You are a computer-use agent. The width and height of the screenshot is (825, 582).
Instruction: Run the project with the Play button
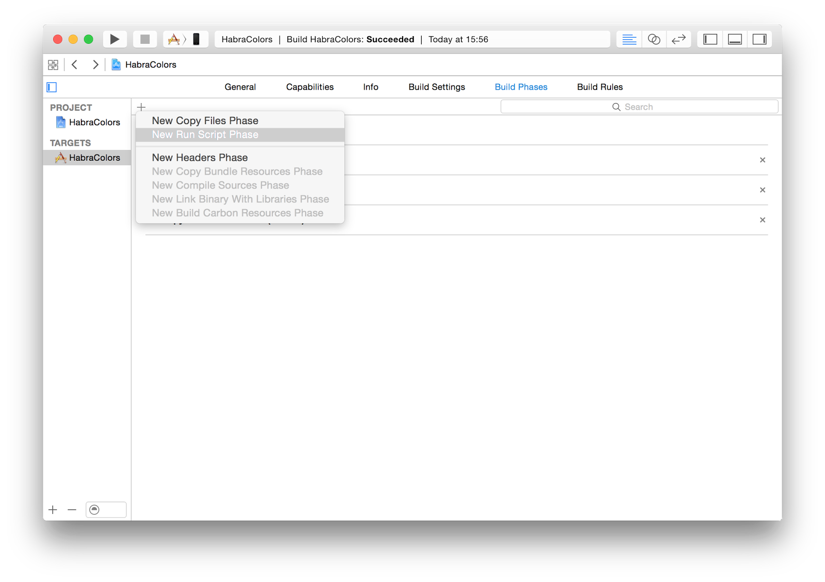[x=114, y=39]
